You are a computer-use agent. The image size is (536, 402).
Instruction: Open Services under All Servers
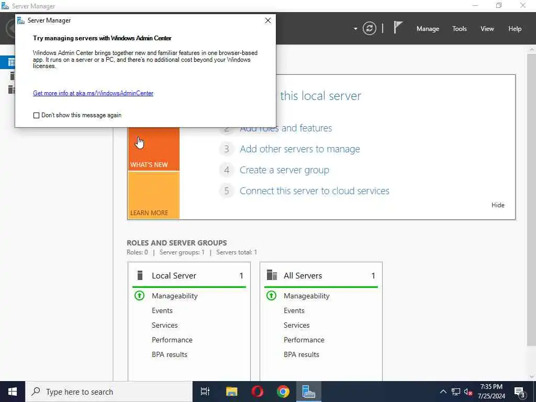coord(297,326)
